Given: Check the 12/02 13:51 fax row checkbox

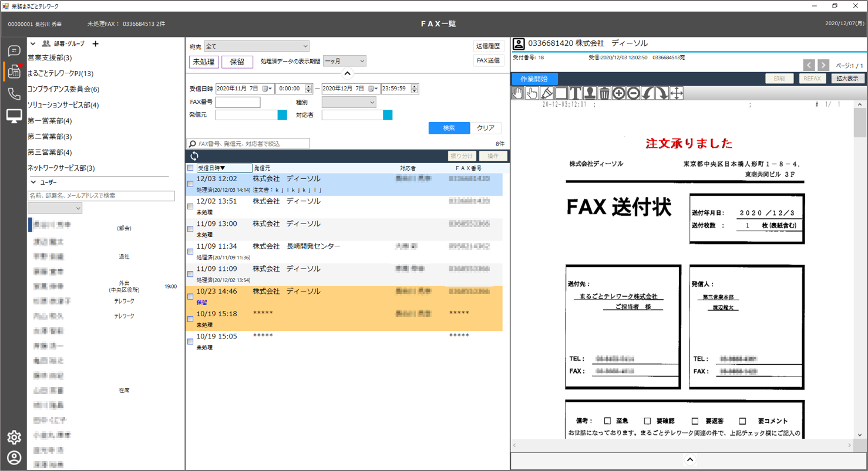Looking at the screenshot, I should pos(190,206).
